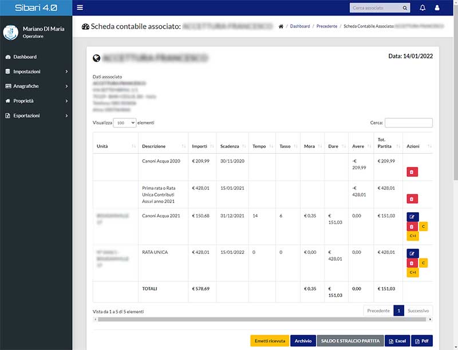Click the C+I button for RATA UNICA
This screenshot has width=458, height=350.
coord(413,272)
